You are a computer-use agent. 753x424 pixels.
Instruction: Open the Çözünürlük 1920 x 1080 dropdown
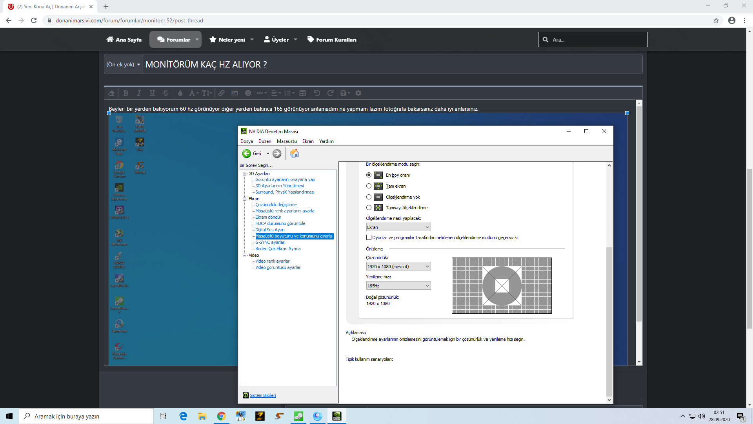coord(398,267)
